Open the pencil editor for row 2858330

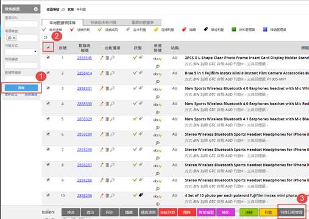point(102,103)
